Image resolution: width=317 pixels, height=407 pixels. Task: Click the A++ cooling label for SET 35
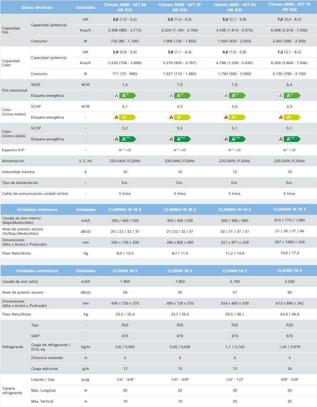[179, 96]
